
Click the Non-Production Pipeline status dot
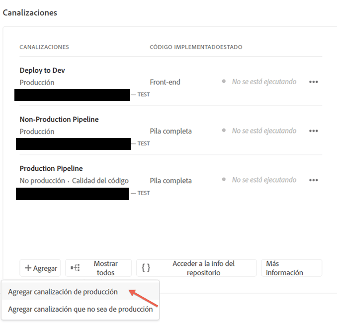tap(224, 131)
